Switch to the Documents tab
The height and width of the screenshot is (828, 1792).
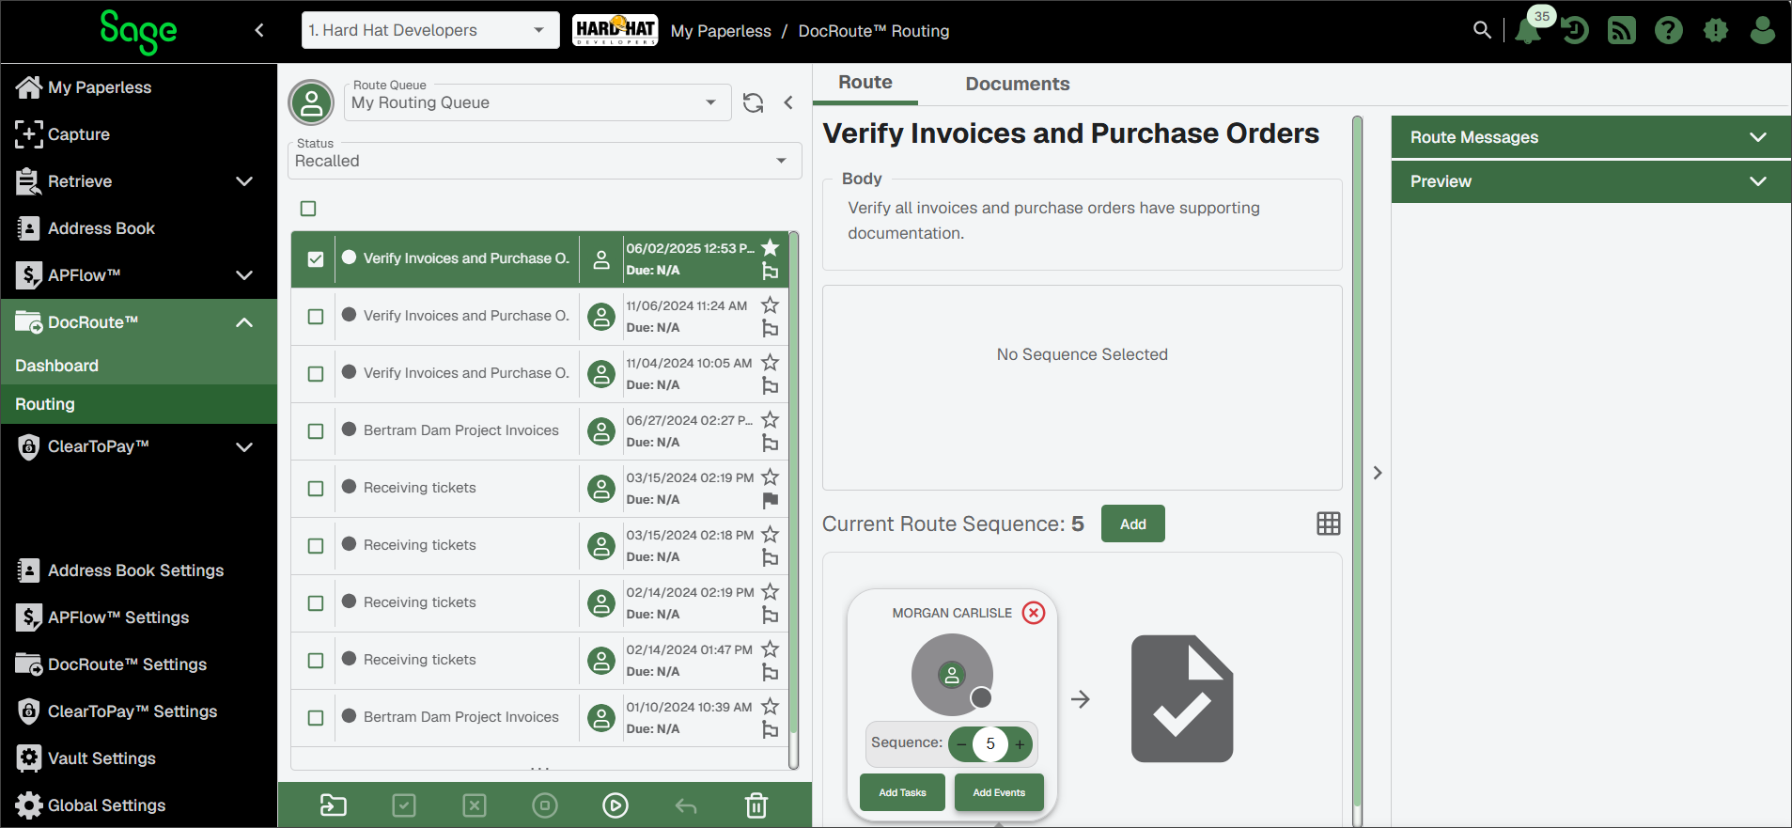[1018, 84]
